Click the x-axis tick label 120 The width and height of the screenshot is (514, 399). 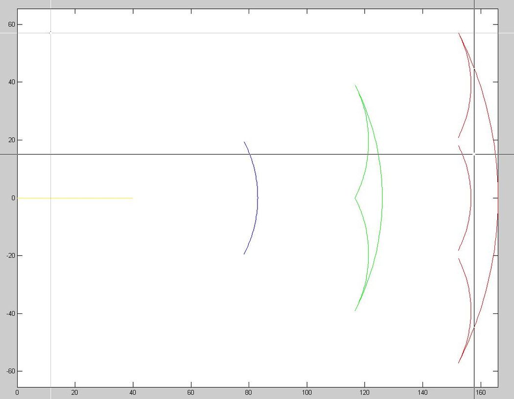(365, 392)
